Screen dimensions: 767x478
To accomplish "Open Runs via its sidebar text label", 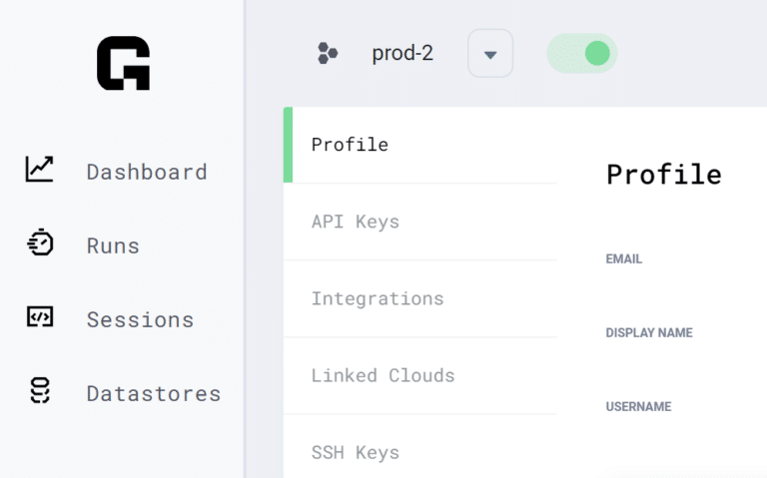I will point(113,245).
